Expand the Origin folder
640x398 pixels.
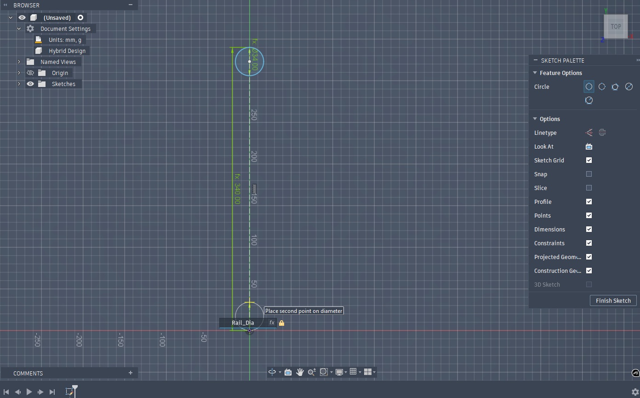(19, 73)
